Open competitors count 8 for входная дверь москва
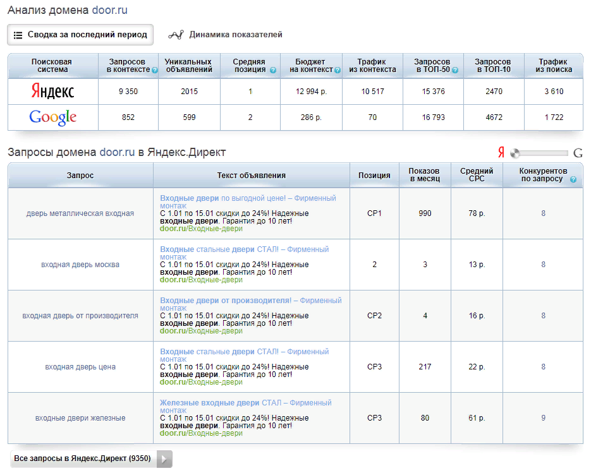Image resolution: width=591 pixels, height=473 pixels. pos(543,265)
